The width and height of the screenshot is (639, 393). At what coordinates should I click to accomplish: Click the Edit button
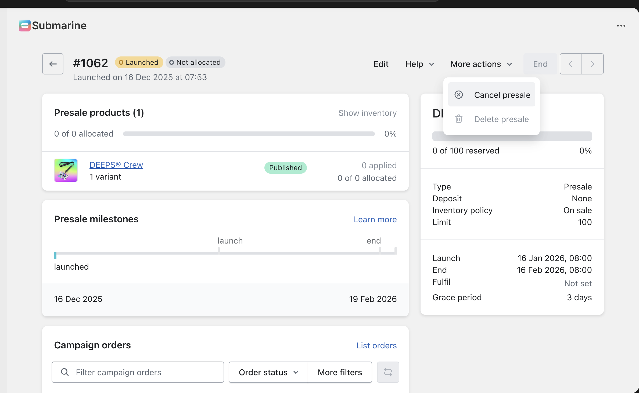(x=381, y=64)
